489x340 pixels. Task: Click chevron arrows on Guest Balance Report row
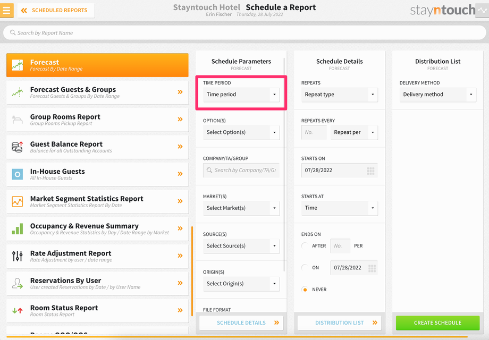180,147
